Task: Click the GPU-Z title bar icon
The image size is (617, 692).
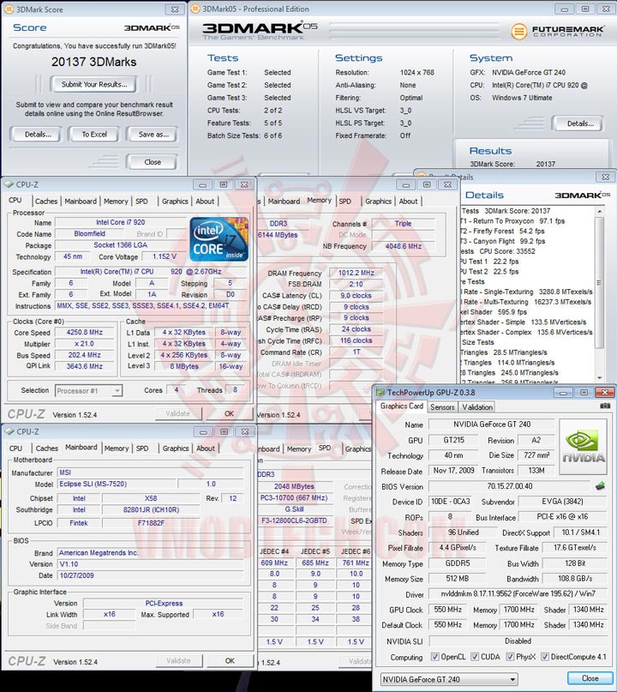Action: pos(380,393)
